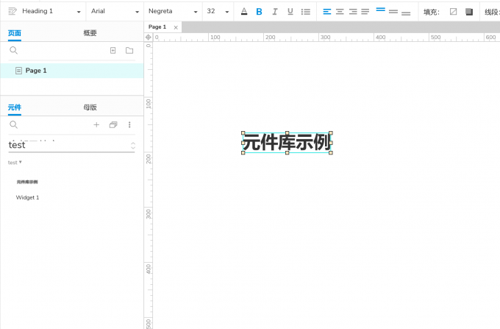Add a new page
Screen dimensions: 500x329
point(113,51)
